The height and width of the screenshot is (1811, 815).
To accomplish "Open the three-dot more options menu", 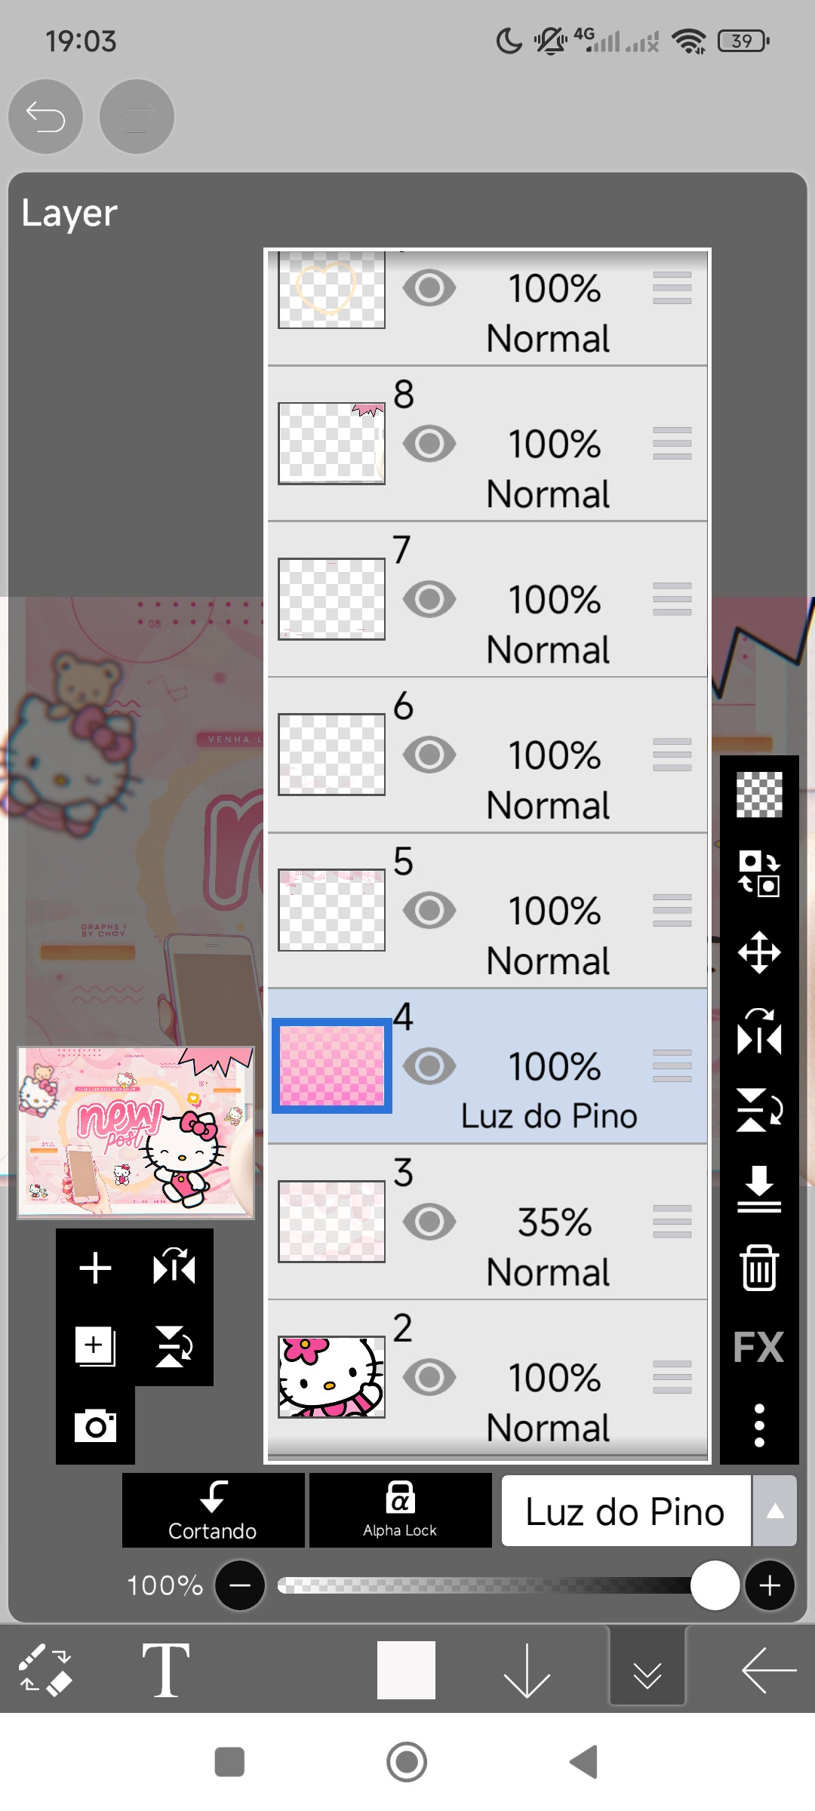I will pos(758,1425).
